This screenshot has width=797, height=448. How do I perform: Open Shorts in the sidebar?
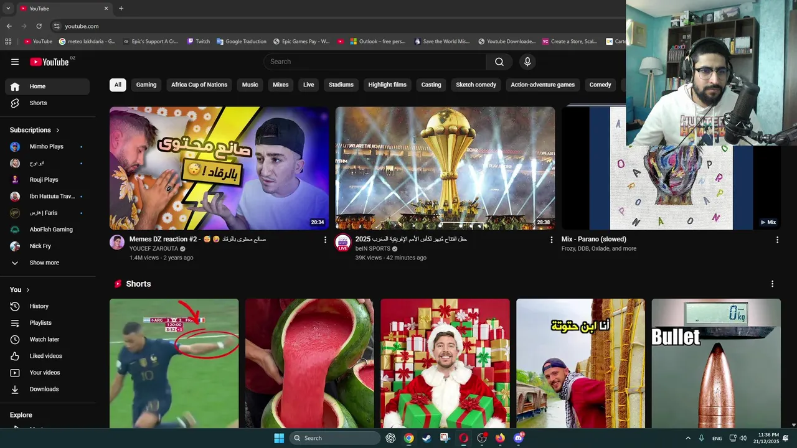click(x=47, y=103)
